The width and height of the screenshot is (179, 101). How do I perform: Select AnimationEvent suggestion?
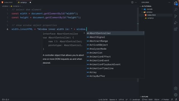pyautogui.click(x=115, y=61)
